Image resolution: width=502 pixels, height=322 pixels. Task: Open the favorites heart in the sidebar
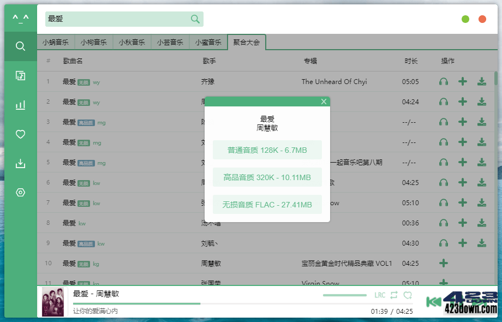click(x=20, y=134)
